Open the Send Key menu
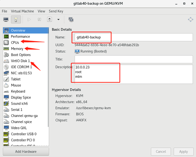 [56, 11]
